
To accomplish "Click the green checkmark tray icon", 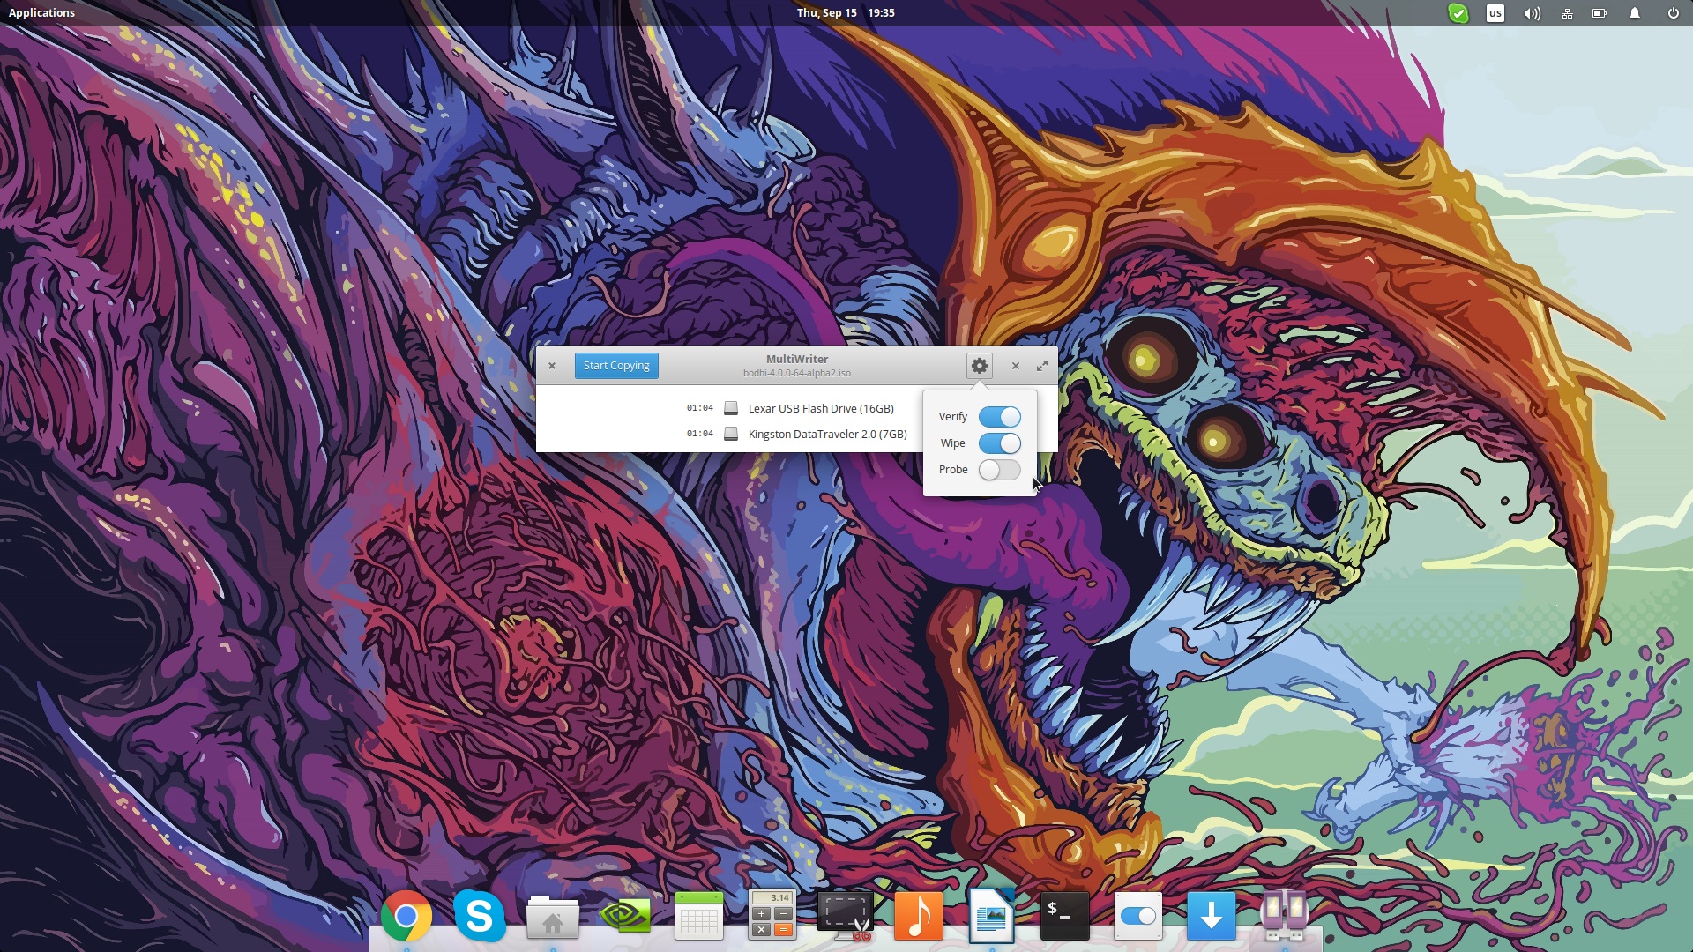I will (1458, 13).
